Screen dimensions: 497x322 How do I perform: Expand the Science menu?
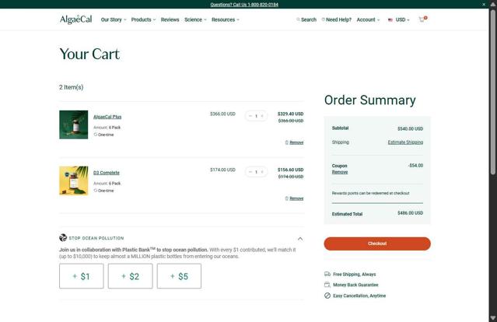pyautogui.click(x=195, y=19)
